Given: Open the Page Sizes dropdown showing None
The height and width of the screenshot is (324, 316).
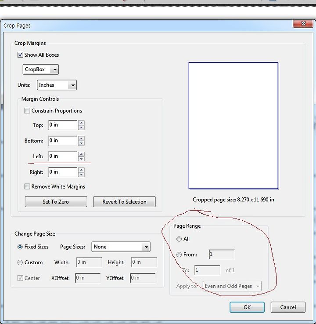Looking at the screenshot, I should click(121, 247).
